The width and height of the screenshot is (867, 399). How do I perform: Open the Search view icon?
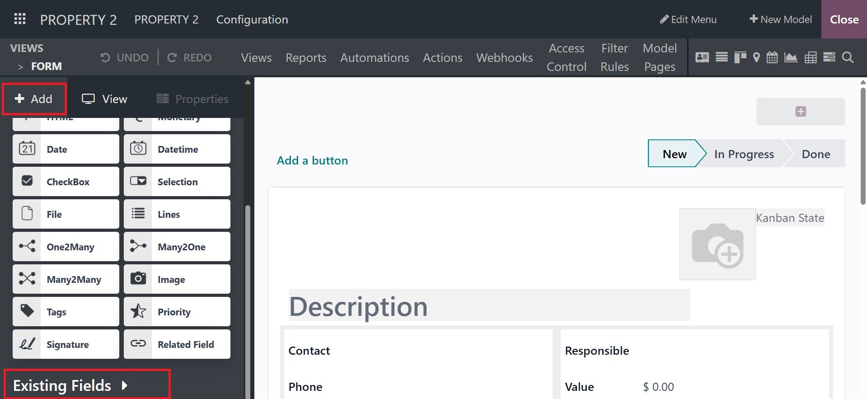tap(848, 57)
